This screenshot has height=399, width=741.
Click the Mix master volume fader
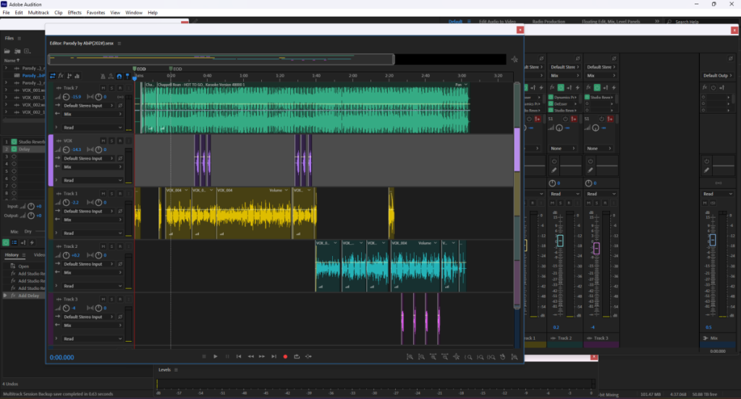[x=713, y=240]
